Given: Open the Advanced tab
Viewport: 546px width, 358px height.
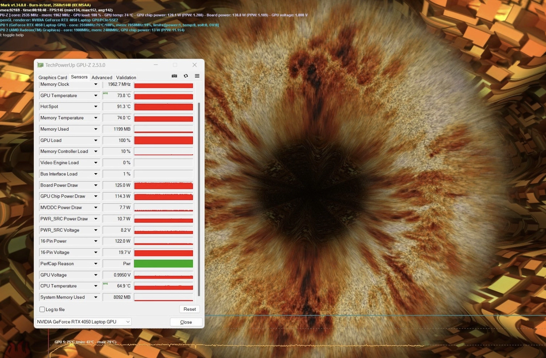Looking at the screenshot, I should tap(102, 77).
